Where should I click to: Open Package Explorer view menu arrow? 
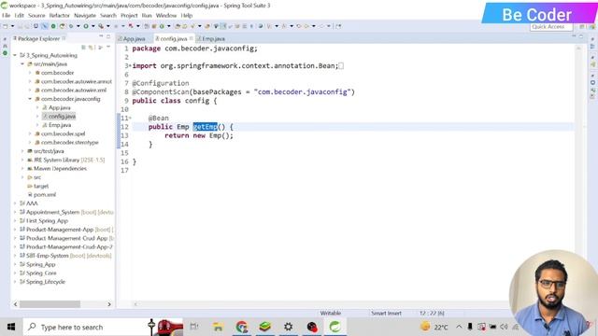click(108, 47)
